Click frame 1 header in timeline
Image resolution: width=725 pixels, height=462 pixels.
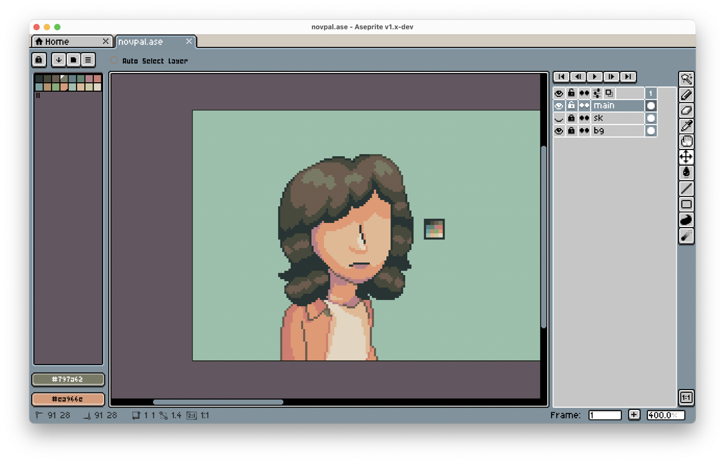(x=651, y=93)
